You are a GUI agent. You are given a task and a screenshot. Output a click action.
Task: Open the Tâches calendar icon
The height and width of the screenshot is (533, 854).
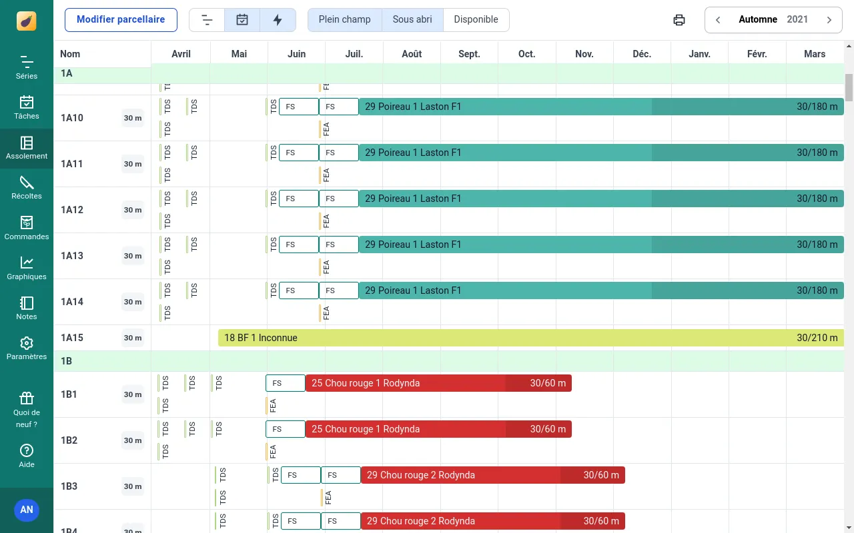click(27, 107)
